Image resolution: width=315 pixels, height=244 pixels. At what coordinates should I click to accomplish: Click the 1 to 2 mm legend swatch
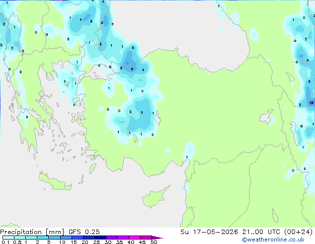pos(31,238)
